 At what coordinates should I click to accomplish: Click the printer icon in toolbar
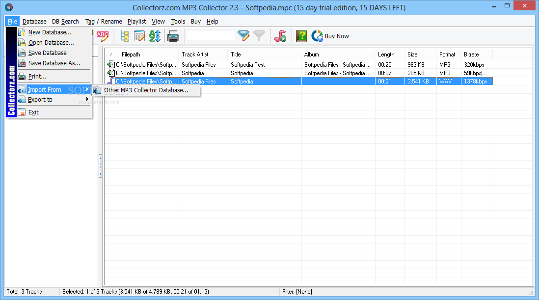pos(173,36)
